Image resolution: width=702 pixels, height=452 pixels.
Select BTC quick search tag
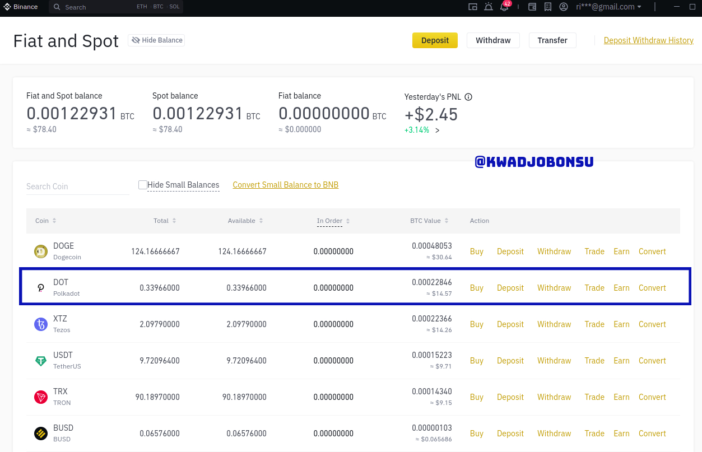click(158, 7)
